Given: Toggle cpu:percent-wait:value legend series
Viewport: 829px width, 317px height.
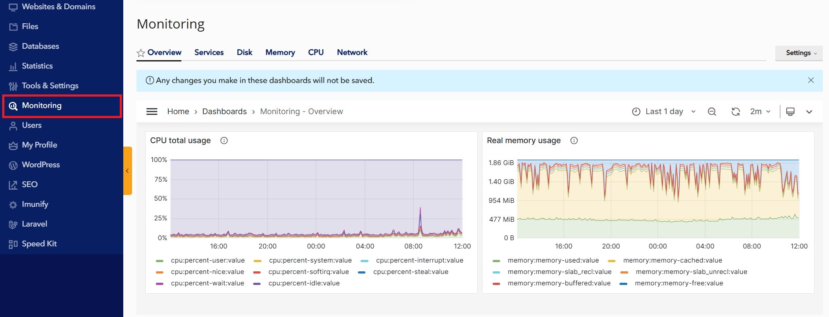Looking at the screenshot, I should coord(207,283).
